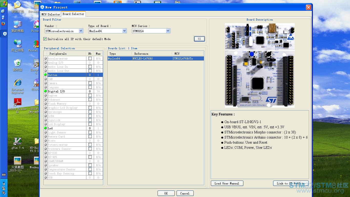The height and width of the screenshot is (197, 350).
Task: Click the gray status dot beside Micro
Action: pos(45,141)
